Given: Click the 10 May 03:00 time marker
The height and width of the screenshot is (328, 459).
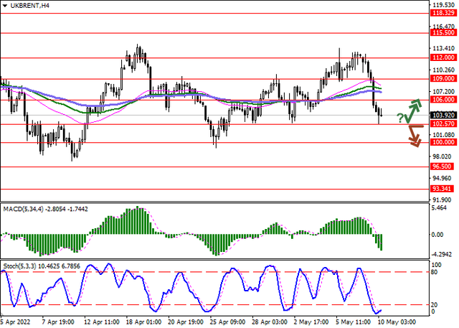Looking at the screenshot, I should 397,322.
